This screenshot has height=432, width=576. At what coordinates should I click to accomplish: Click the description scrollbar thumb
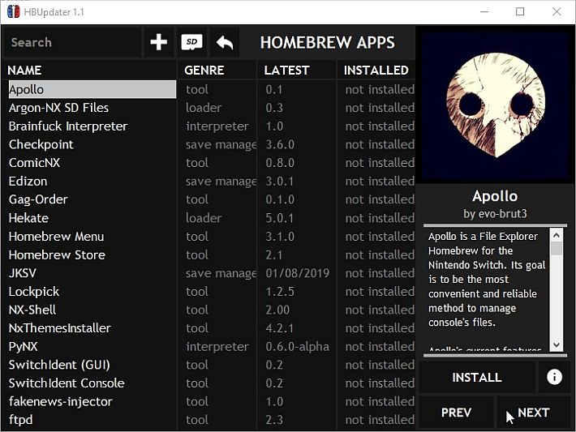[x=557, y=248]
